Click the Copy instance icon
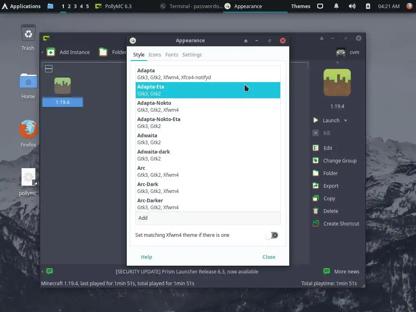 click(x=315, y=198)
